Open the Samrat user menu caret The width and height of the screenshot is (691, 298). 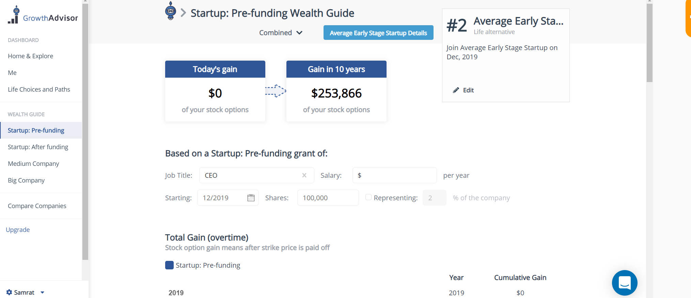tap(42, 292)
